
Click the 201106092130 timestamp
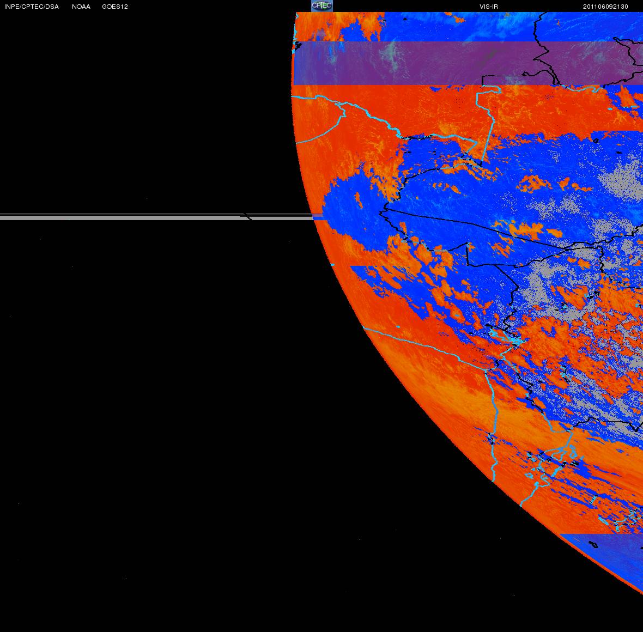click(606, 7)
